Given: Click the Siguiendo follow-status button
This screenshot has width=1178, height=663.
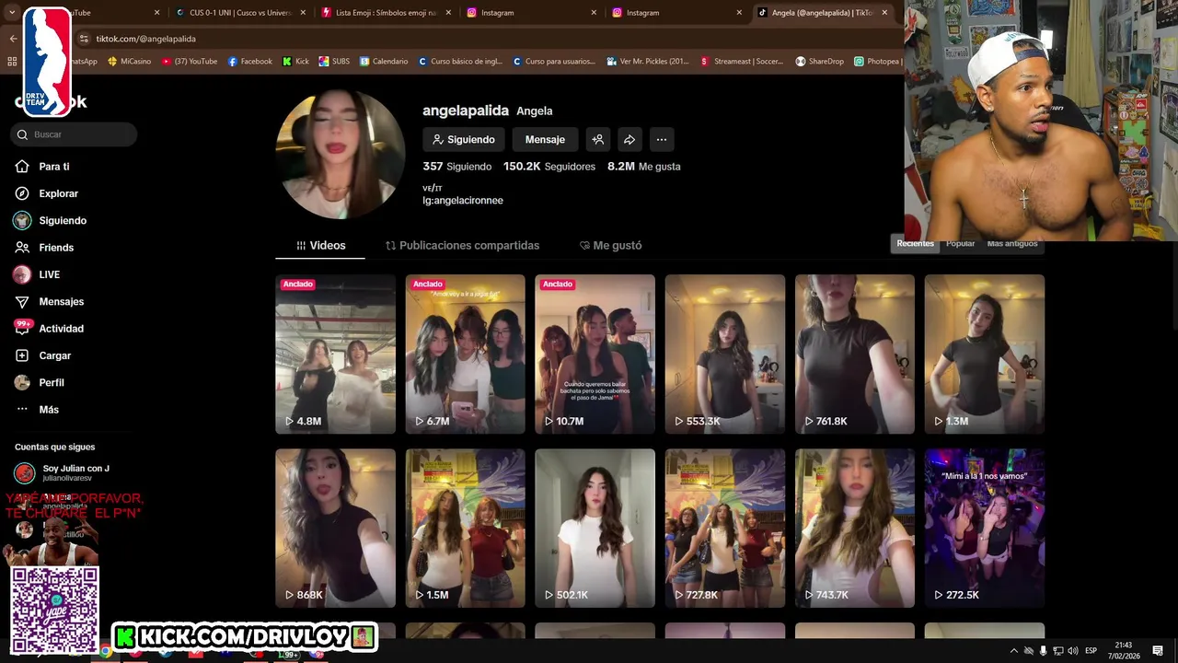Looking at the screenshot, I should 464,140.
